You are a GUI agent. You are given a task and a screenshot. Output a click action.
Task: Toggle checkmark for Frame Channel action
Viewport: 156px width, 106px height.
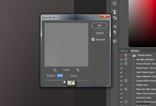pos(121,64)
